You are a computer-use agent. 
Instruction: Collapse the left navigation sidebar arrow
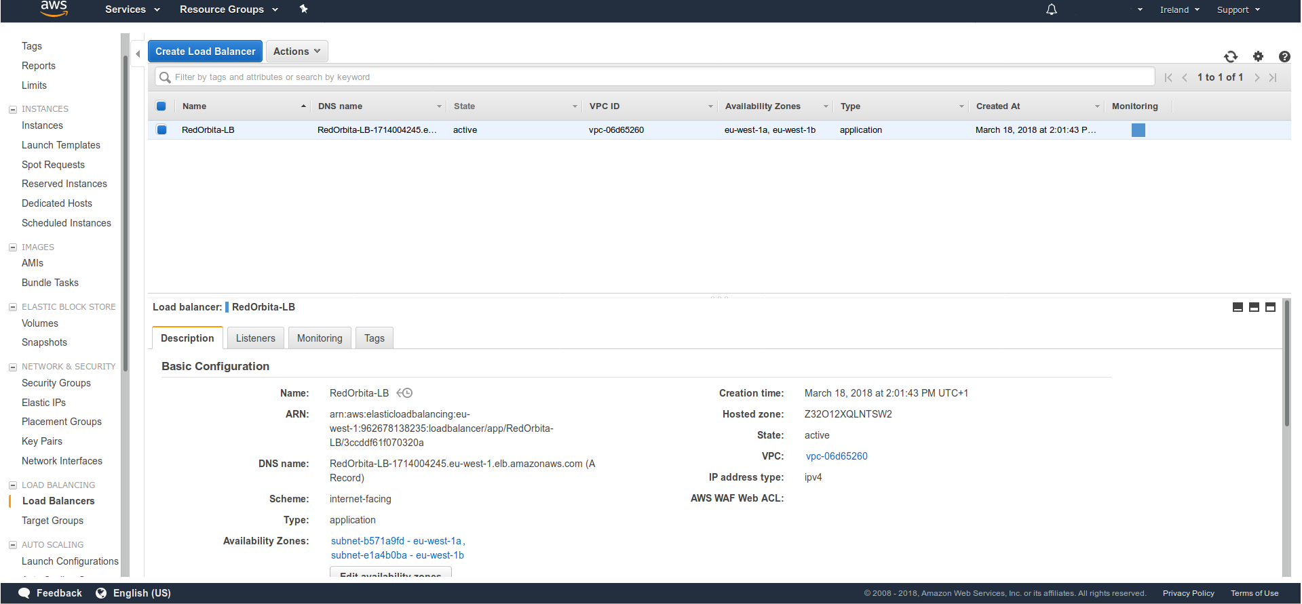[x=138, y=54]
